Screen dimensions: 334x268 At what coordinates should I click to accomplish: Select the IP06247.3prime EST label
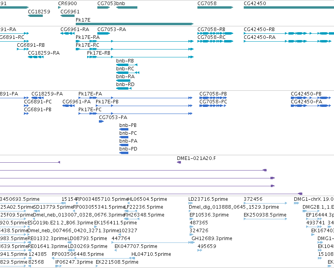pyautogui.click(x=74, y=262)
